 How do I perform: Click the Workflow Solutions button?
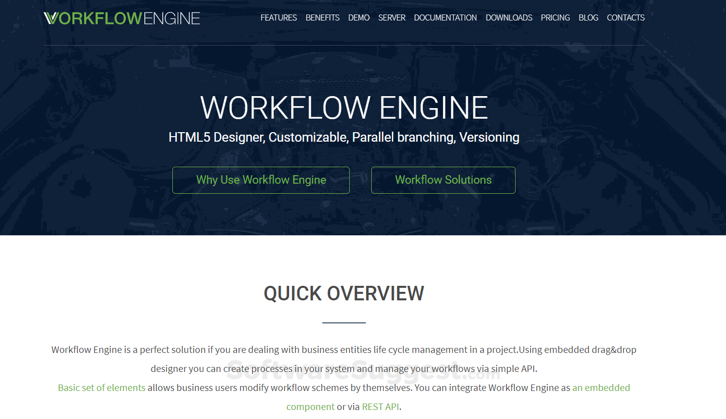[x=443, y=180]
